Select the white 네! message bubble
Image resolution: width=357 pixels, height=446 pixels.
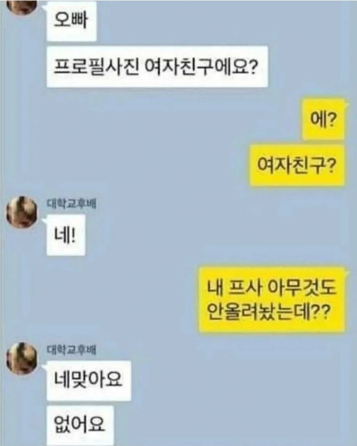[66, 235]
